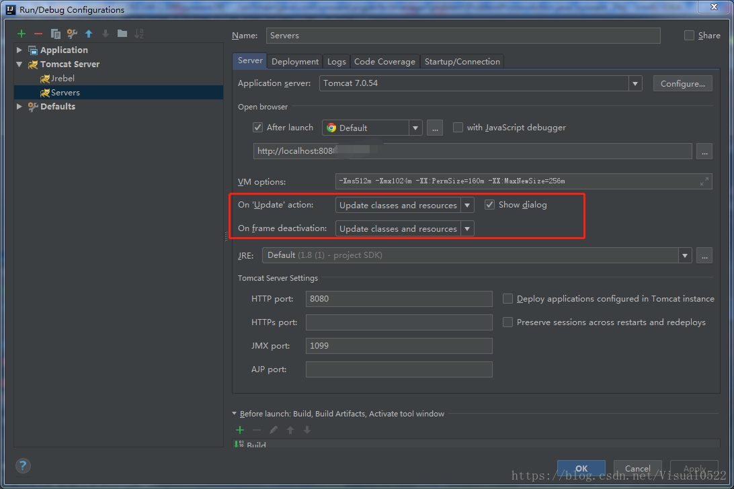734x489 pixels.
Task: Switch to the Server tab
Action: coord(250,60)
